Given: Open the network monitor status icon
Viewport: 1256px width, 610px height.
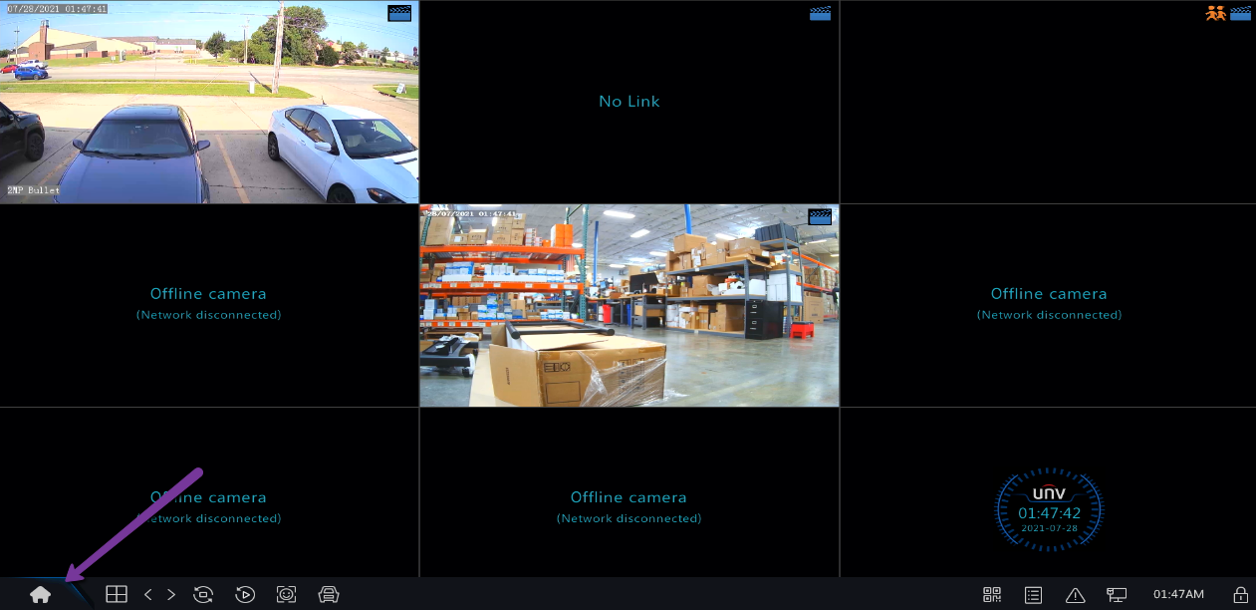Looking at the screenshot, I should (1117, 595).
